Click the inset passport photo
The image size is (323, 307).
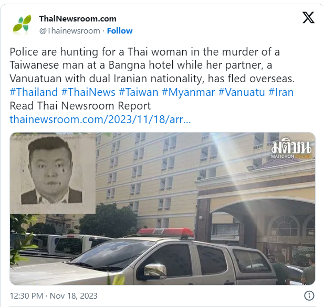point(53,173)
